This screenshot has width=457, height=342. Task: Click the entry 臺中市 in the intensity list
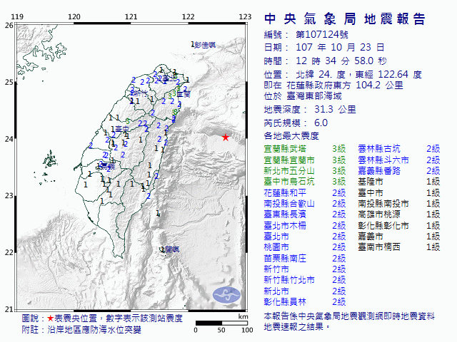tap(371, 193)
